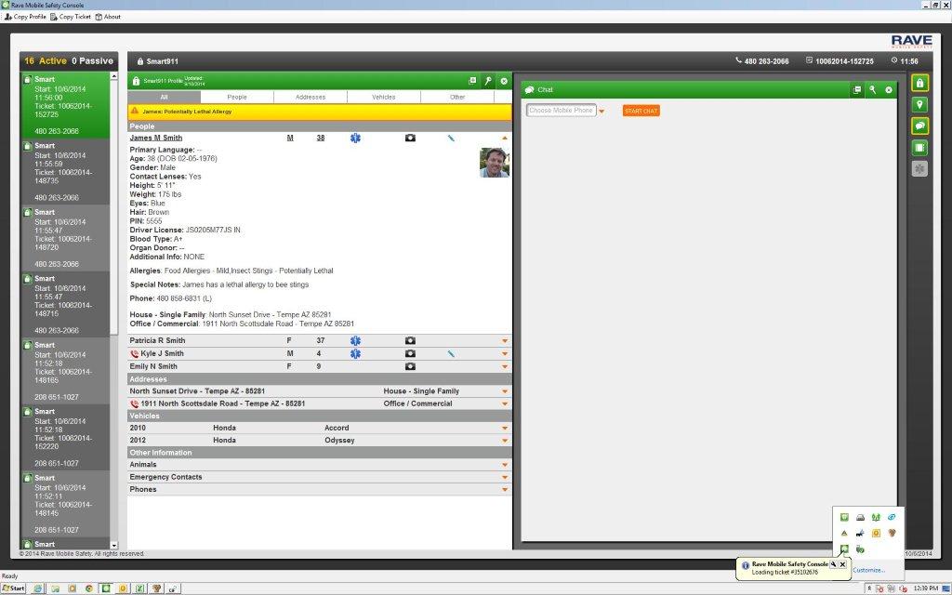This screenshot has height=595, width=952.
Task: Click call list scrollbar up arrow
Action: tap(114, 76)
